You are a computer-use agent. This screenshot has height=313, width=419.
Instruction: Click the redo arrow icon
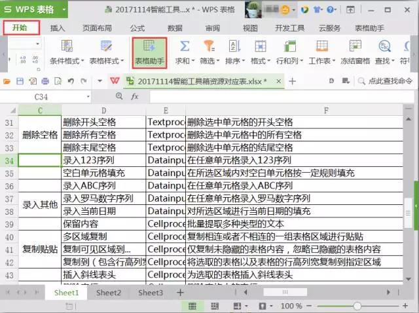point(84,81)
